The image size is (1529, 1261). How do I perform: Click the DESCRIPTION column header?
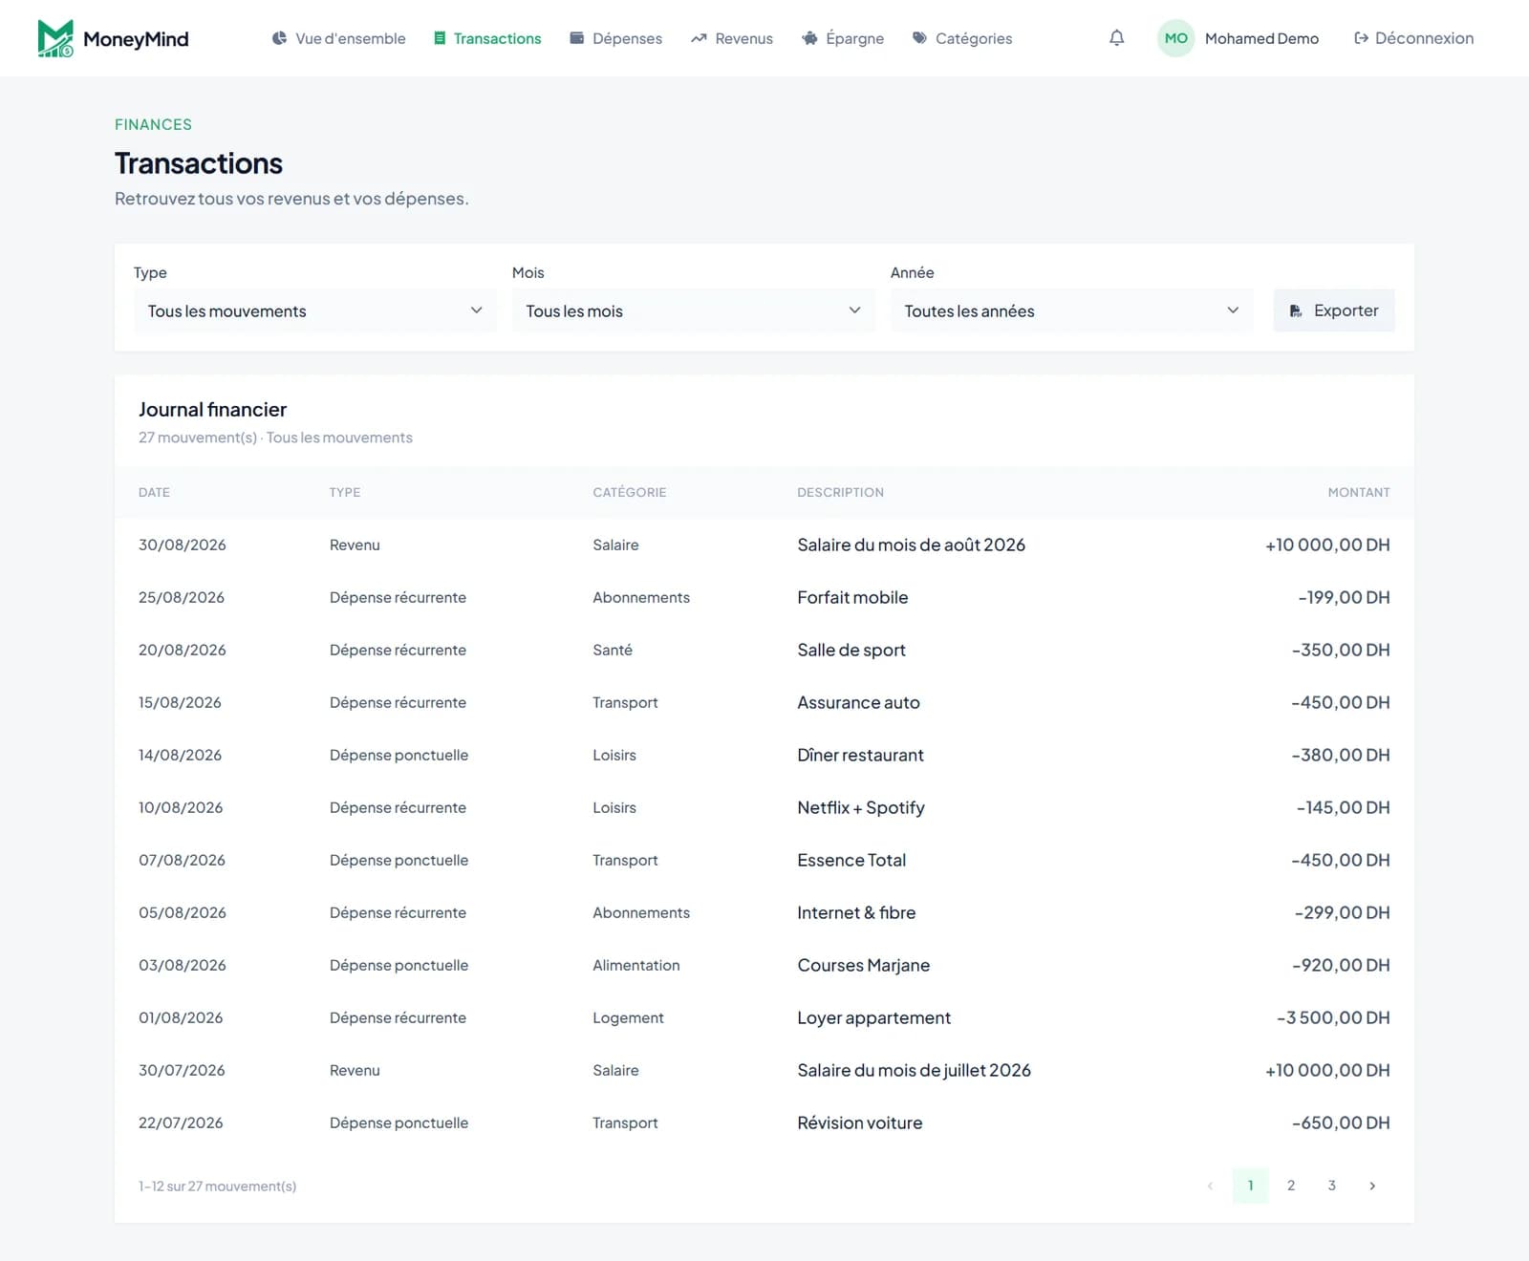(x=841, y=492)
